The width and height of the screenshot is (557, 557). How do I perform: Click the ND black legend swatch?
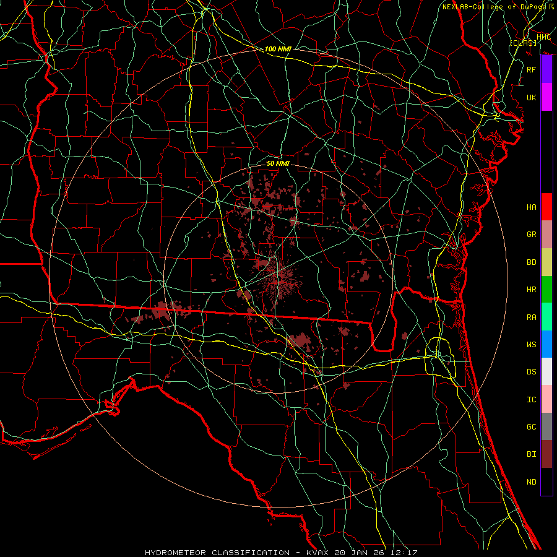pyautogui.click(x=546, y=481)
